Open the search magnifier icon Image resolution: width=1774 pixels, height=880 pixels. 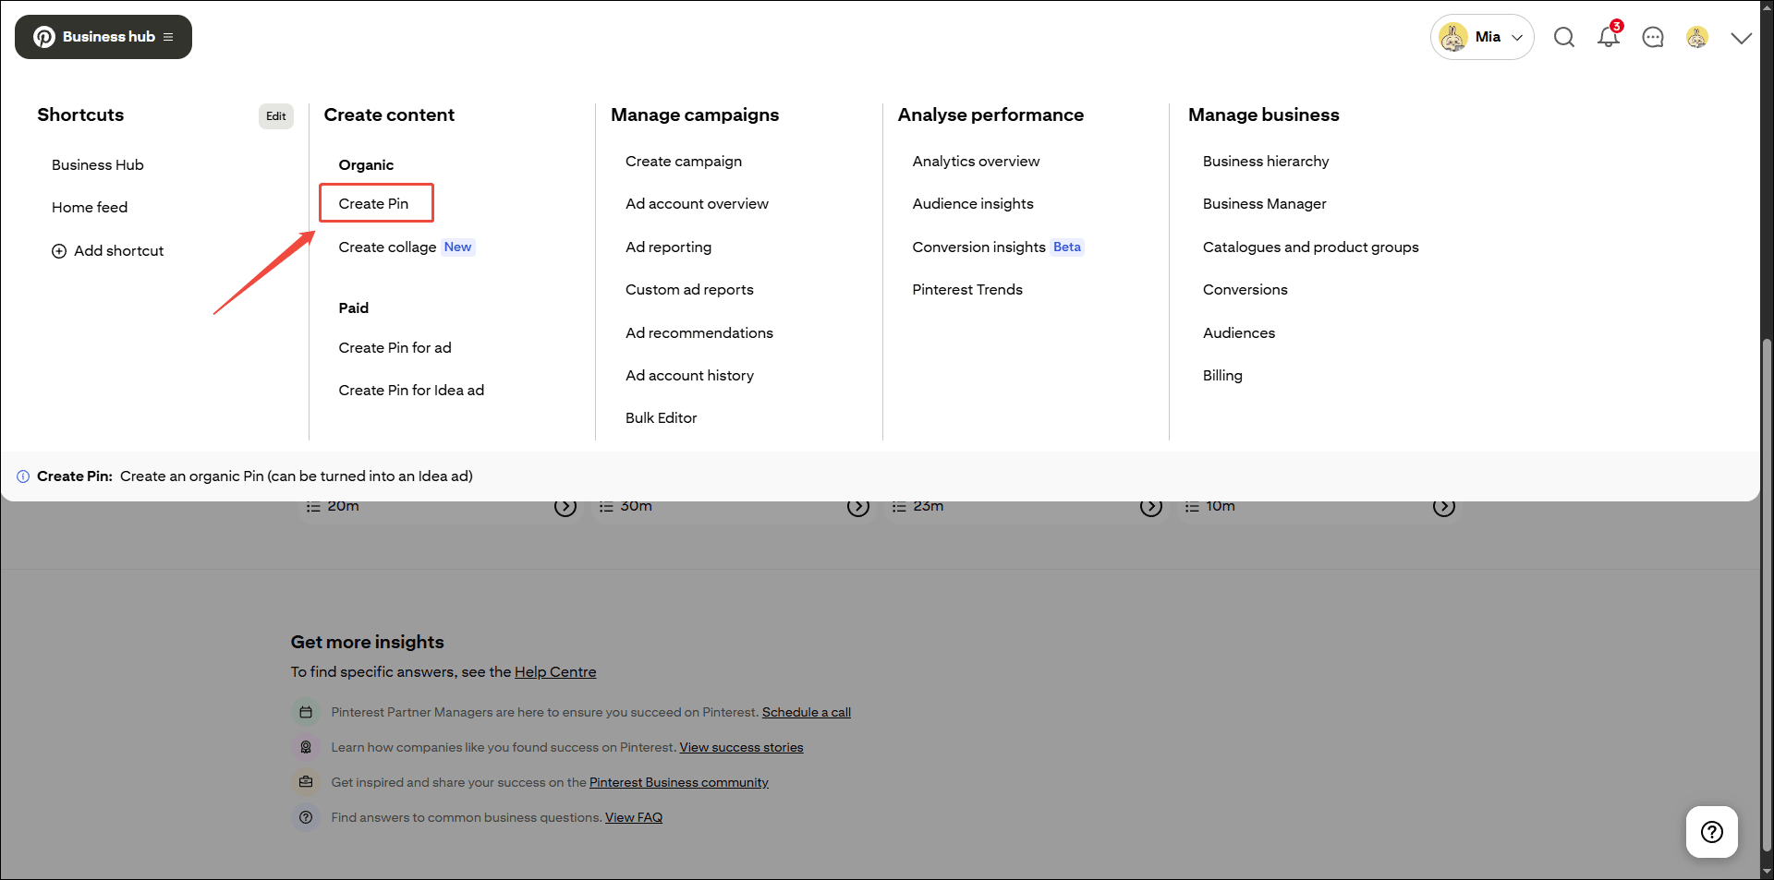(x=1564, y=37)
